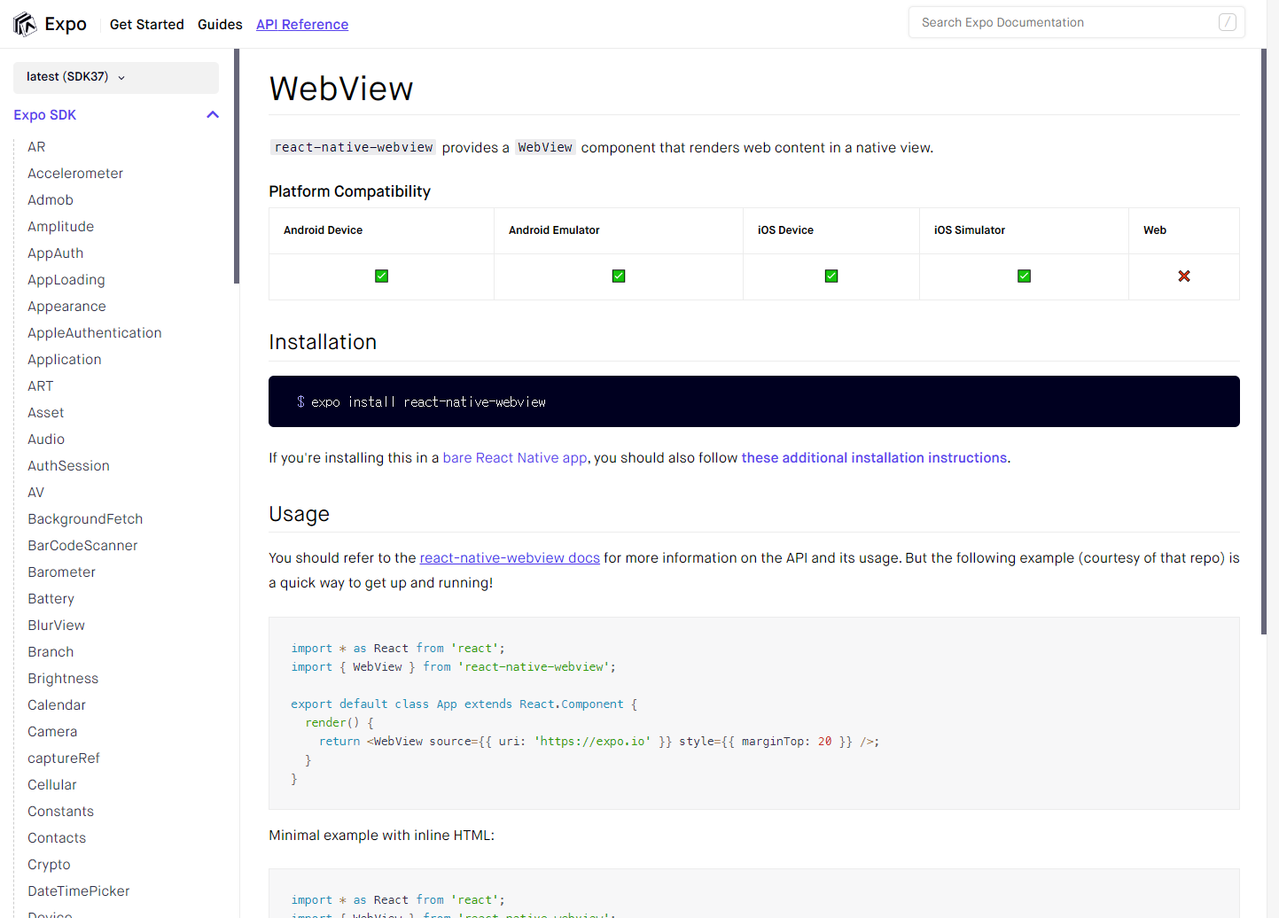Open the Get Started menu

[x=147, y=25]
